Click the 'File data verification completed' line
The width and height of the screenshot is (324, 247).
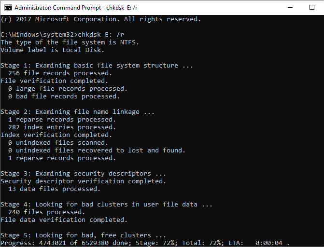point(64,220)
